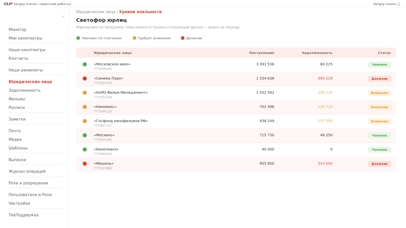Click the Юридические лица breadcrumb link
The width and height of the screenshot is (406, 228).
(x=96, y=12)
